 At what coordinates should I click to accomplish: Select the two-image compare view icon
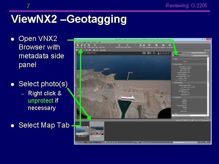[144, 53]
